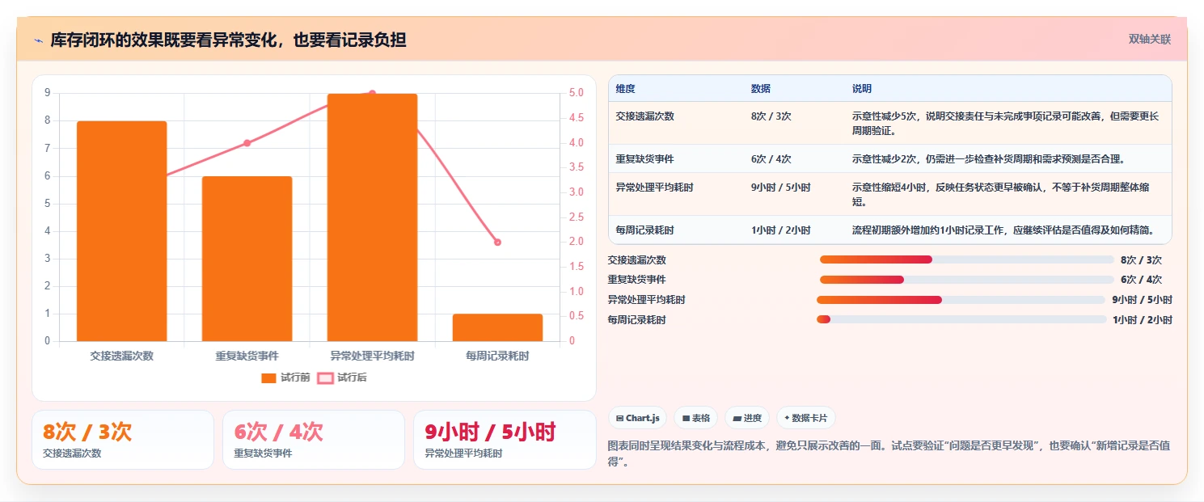
Task: Click table value 1小时 / 2小时
Action: tap(781, 230)
